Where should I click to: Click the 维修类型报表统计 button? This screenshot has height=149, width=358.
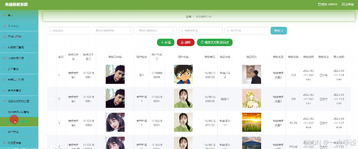coord(215,42)
